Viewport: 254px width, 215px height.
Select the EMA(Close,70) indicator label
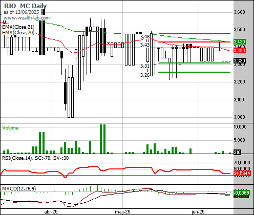pyautogui.click(x=18, y=32)
